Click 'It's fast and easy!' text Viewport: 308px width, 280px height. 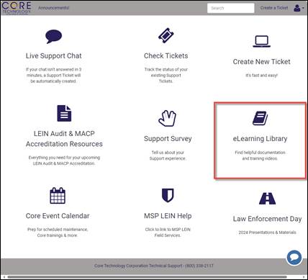click(261, 76)
